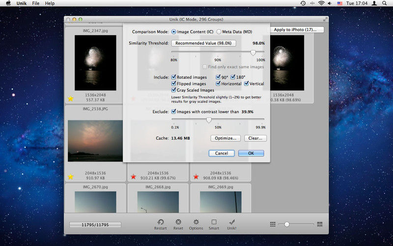
Task: Click the Unik! checkmark icon
Action: 232,222
